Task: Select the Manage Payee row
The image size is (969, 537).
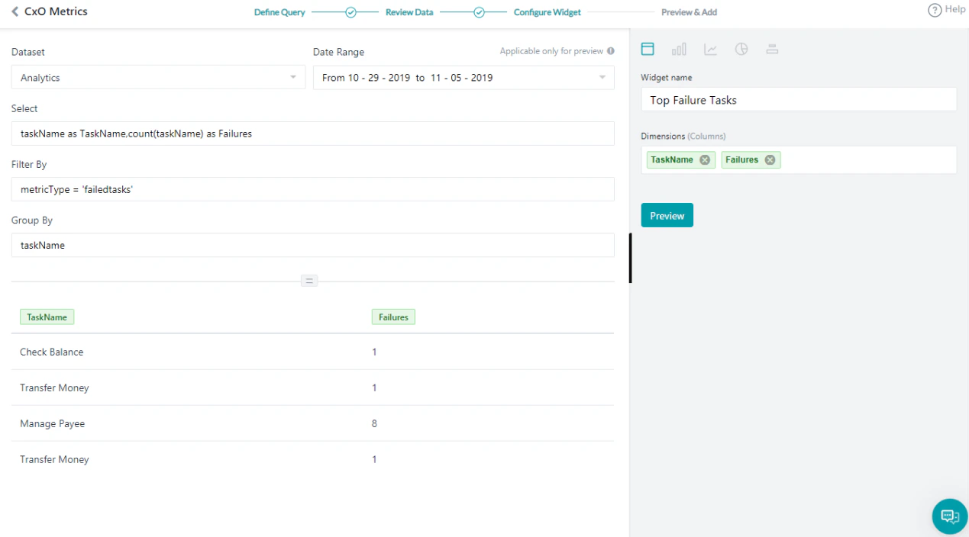Action: [312, 423]
